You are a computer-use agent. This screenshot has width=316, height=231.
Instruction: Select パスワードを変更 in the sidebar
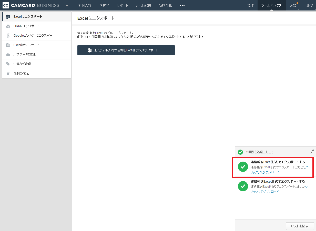(36, 55)
